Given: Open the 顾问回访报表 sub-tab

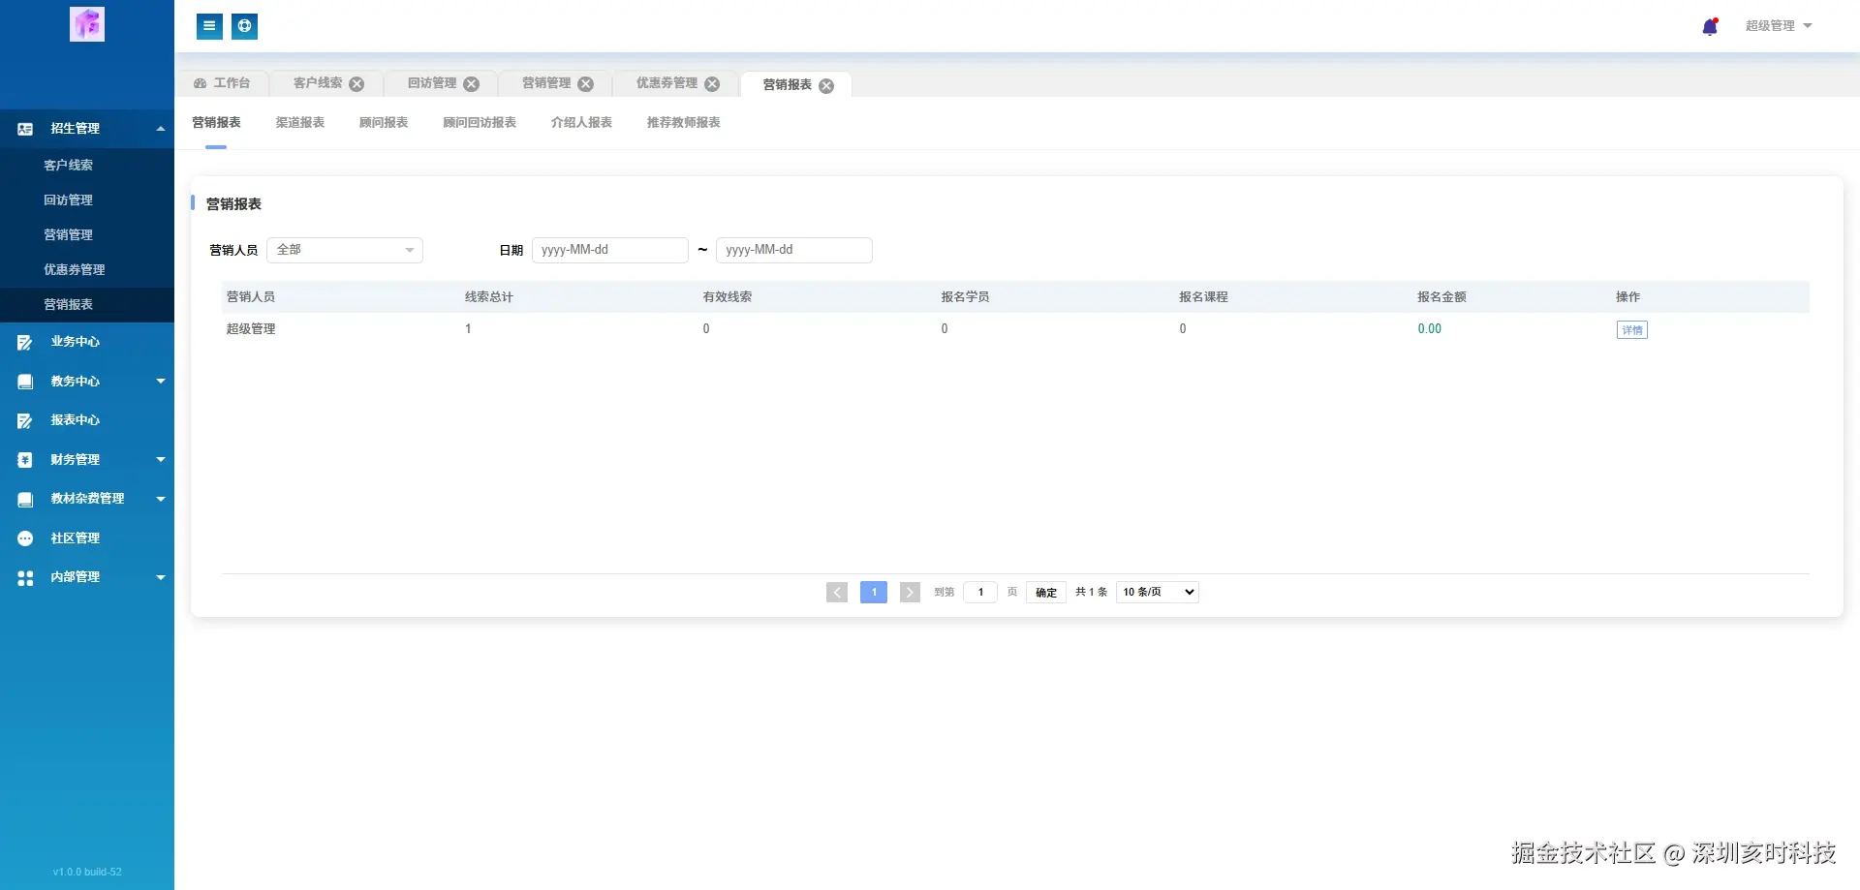Looking at the screenshot, I should click(480, 123).
